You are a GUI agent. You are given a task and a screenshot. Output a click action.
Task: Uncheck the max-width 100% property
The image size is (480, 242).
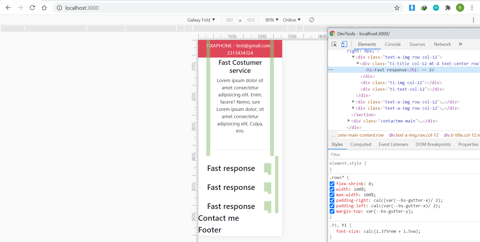click(332, 195)
